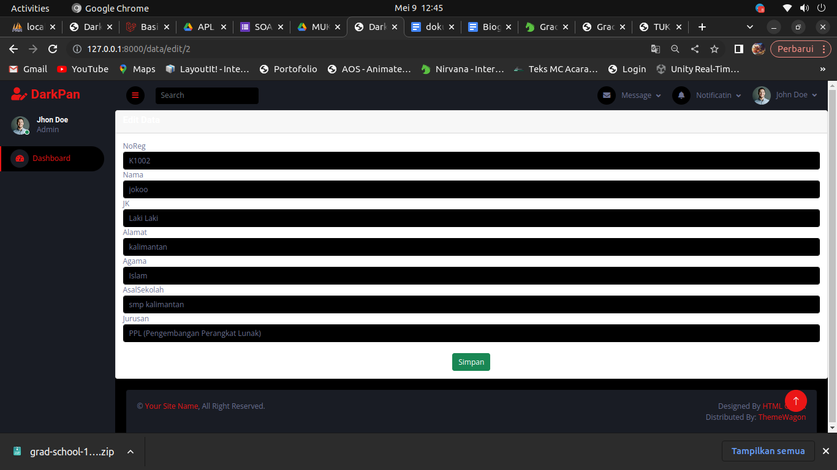Open the Activities overview in top bar
Image resolution: width=837 pixels, height=470 pixels.
[x=30, y=8]
